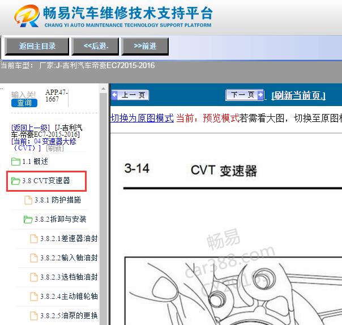Image resolution: width=342 pixels, height=325 pixels.
Task: Click the 查询 search button
Action: (24, 103)
